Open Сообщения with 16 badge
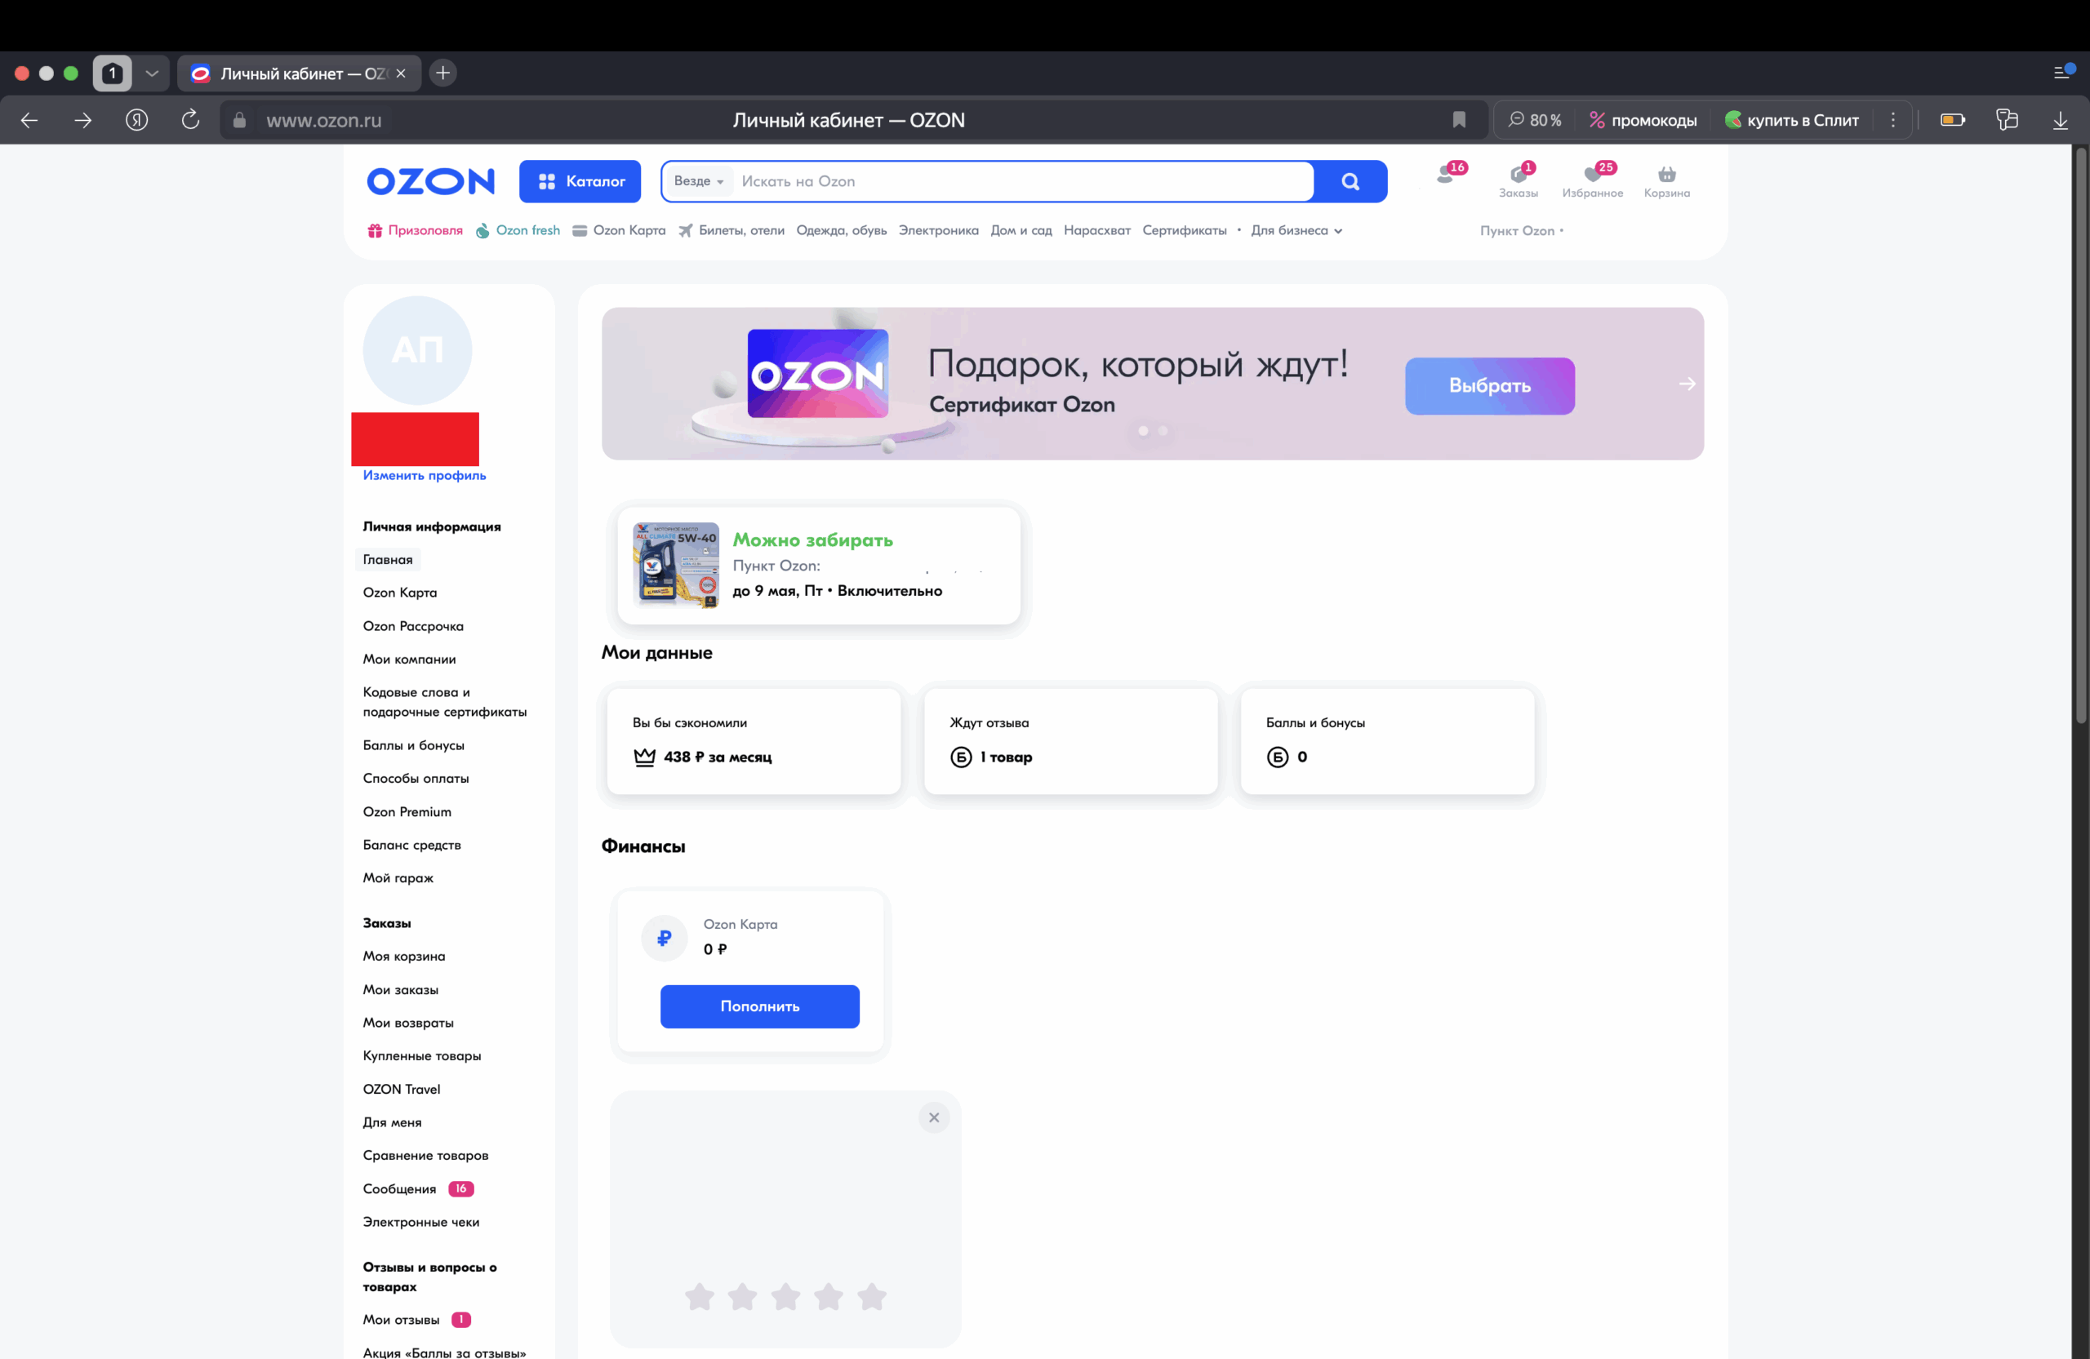 click(x=418, y=1188)
